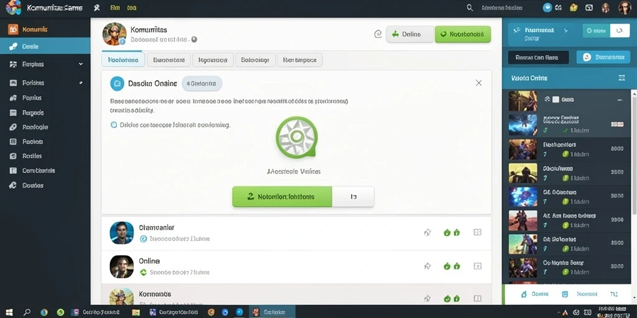Expand the third sidebar item with the chevron
This screenshot has height=318, width=637.
[81, 64]
